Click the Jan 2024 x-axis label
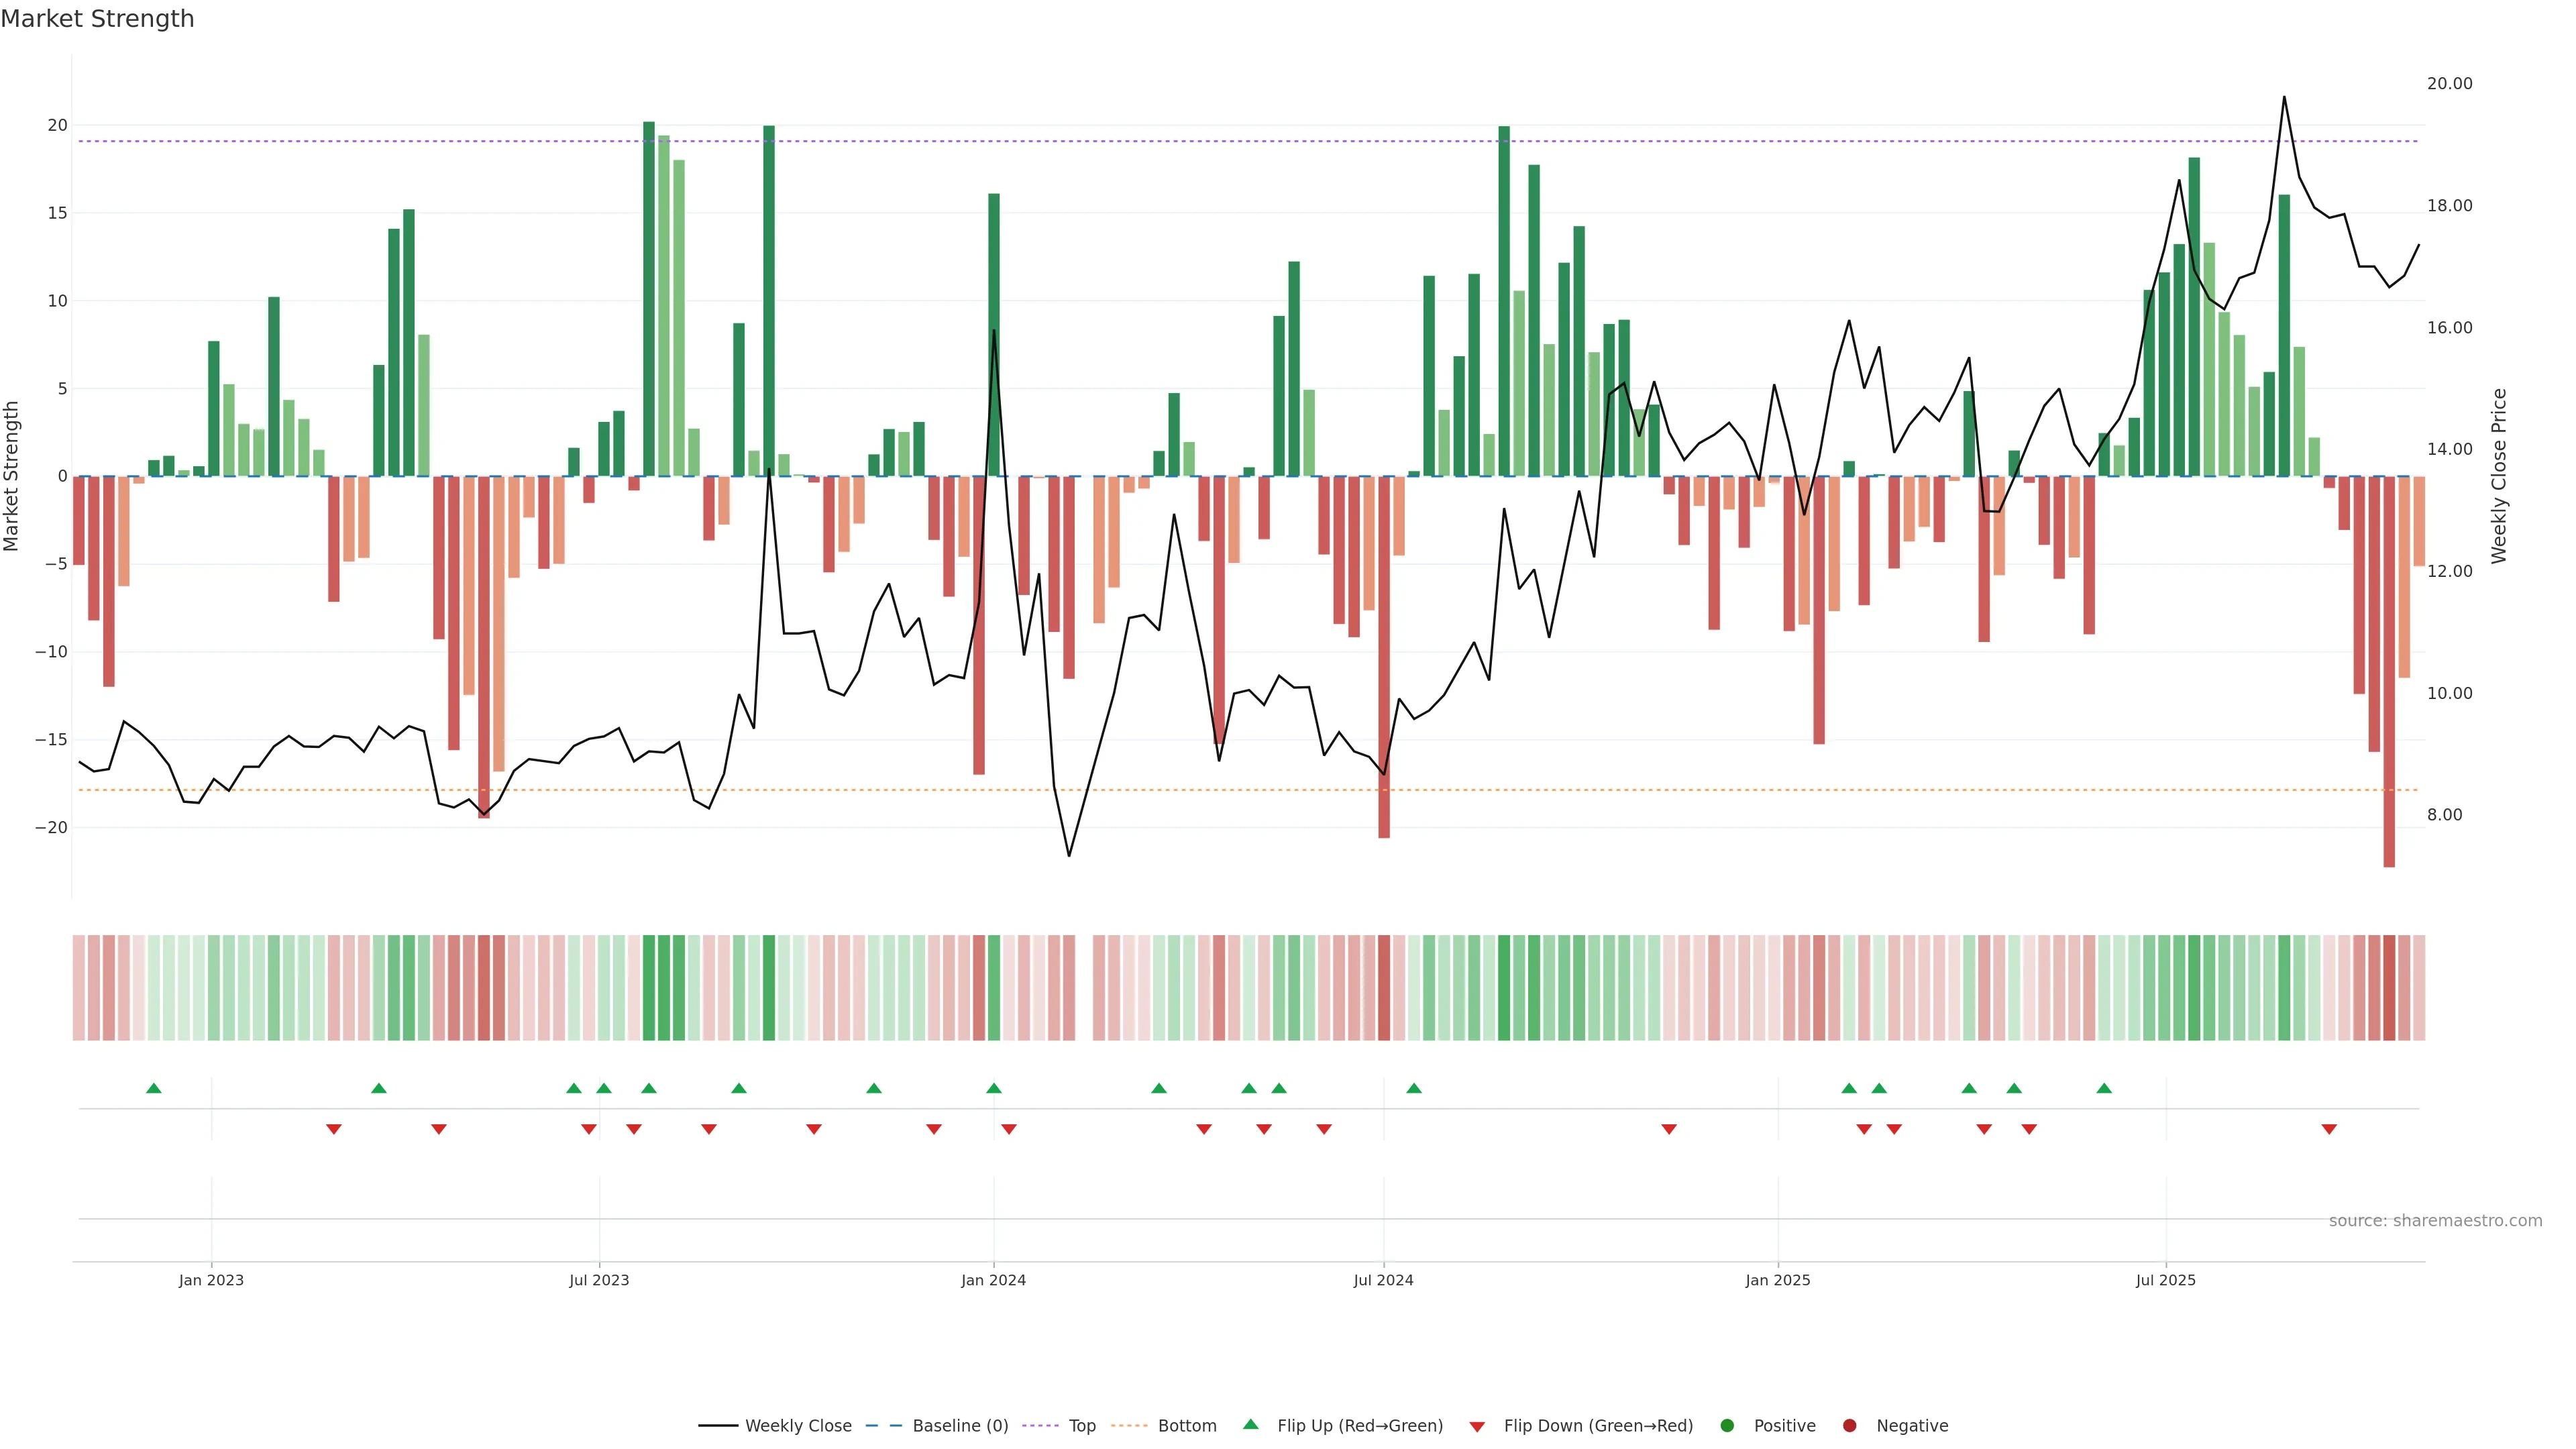 point(993,1280)
